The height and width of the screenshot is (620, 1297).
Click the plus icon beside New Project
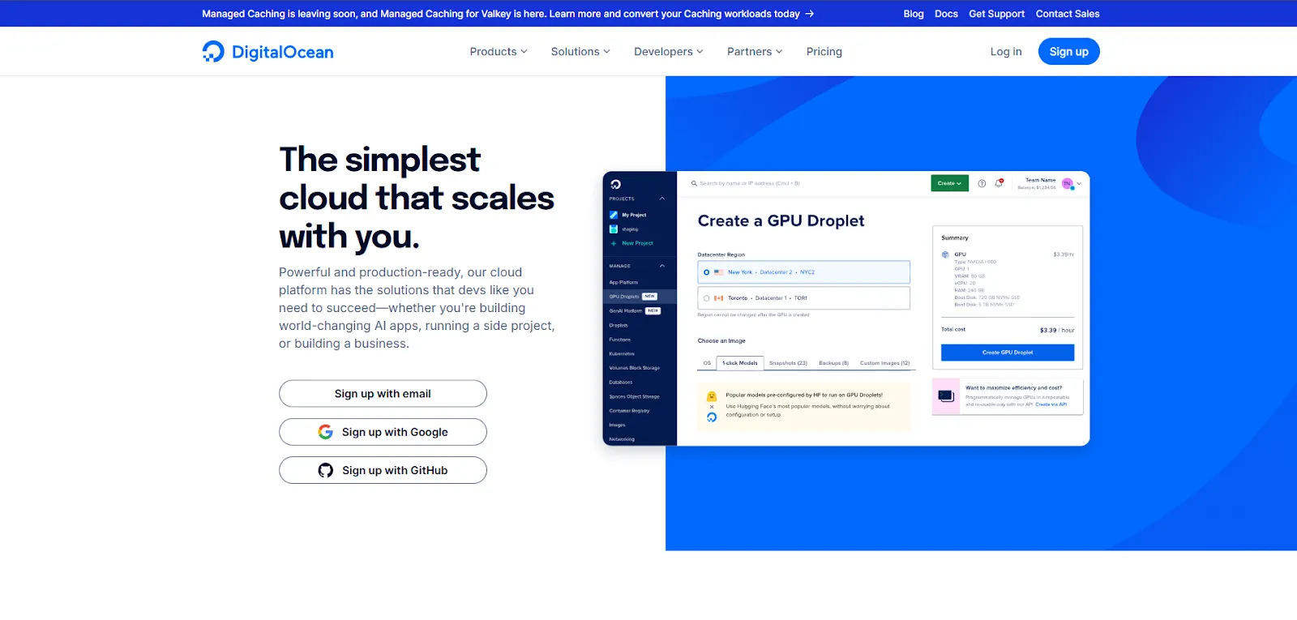point(614,243)
